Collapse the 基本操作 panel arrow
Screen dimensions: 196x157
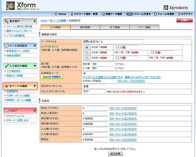[35, 21]
